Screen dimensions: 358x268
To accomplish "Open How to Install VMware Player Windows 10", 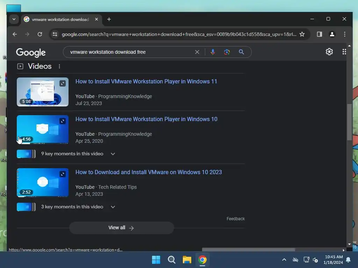I will point(146,119).
